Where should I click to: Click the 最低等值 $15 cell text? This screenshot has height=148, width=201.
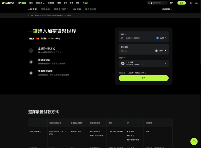[x=95, y=132]
